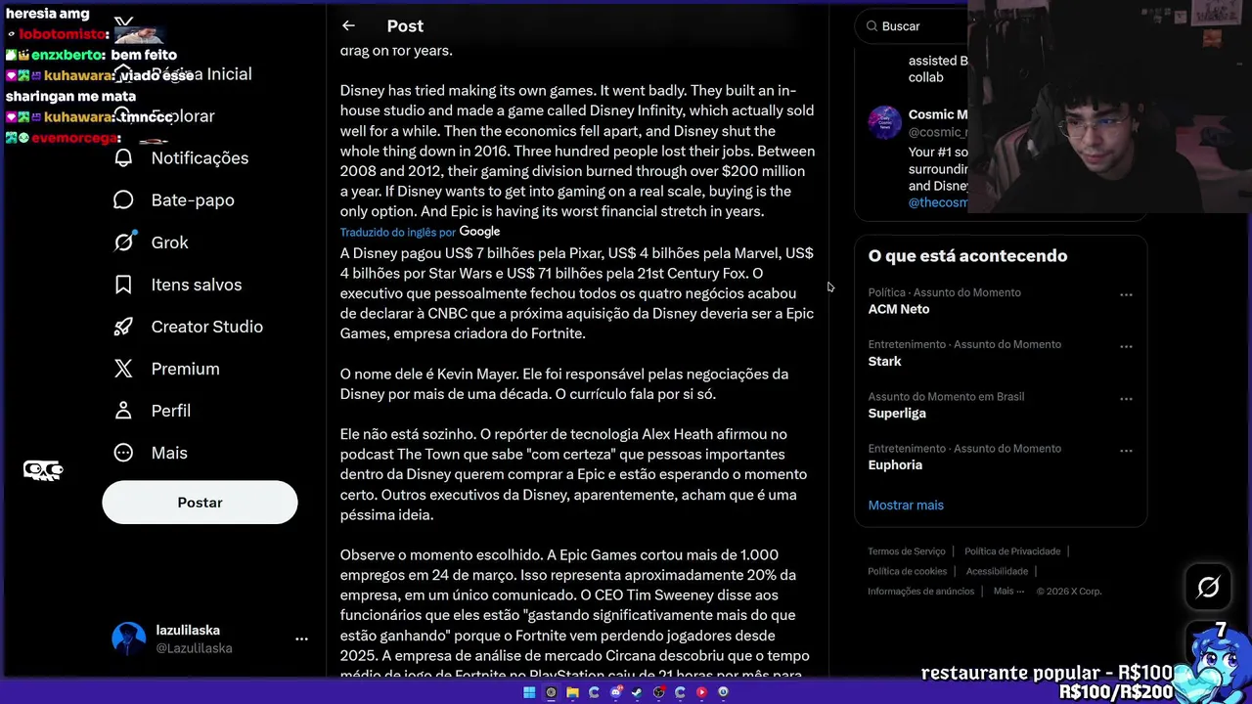The height and width of the screenshot is (704, 1252).
Task: Open Termos de Serviço link
Action: (907, 551)
